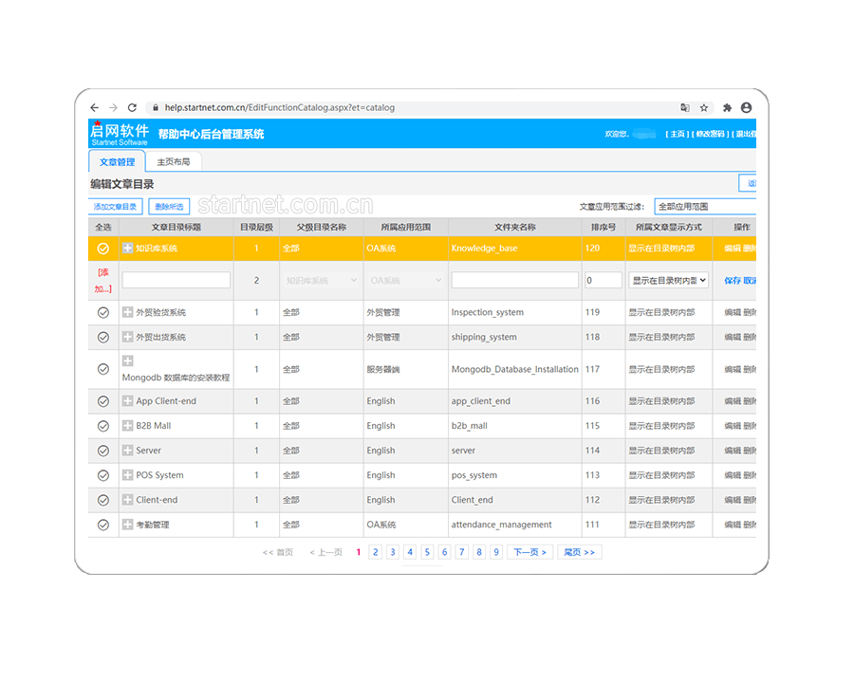Check the circle checkbox for Server row

pos(103,451)
